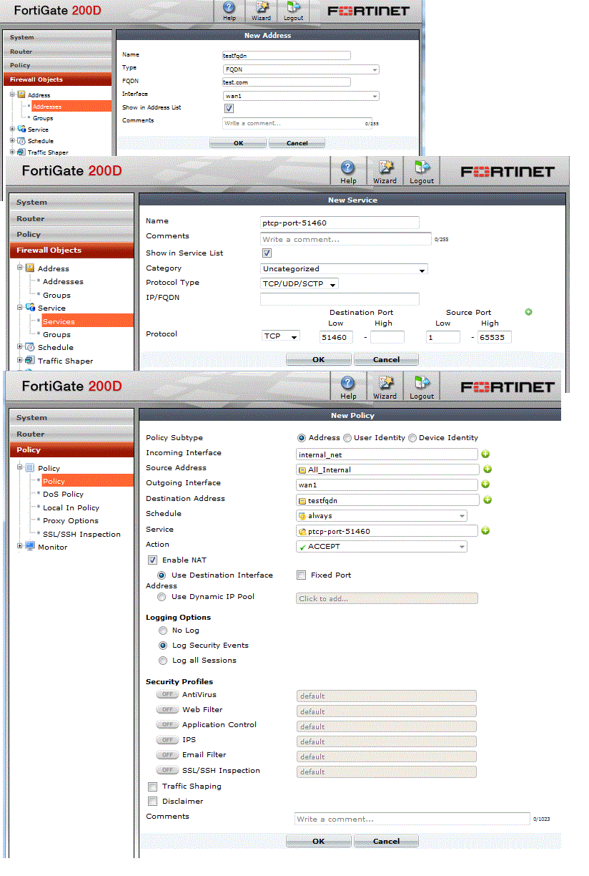Select Device Identity policy subtype

412,438
